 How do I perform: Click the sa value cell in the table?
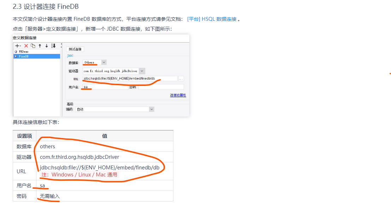[105, 186]
